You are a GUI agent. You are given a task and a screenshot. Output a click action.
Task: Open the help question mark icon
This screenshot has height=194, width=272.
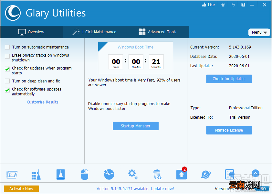pos(243,5)
